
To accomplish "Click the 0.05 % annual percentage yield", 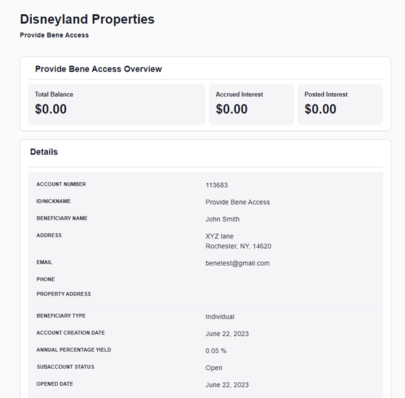I will (216, 351).
